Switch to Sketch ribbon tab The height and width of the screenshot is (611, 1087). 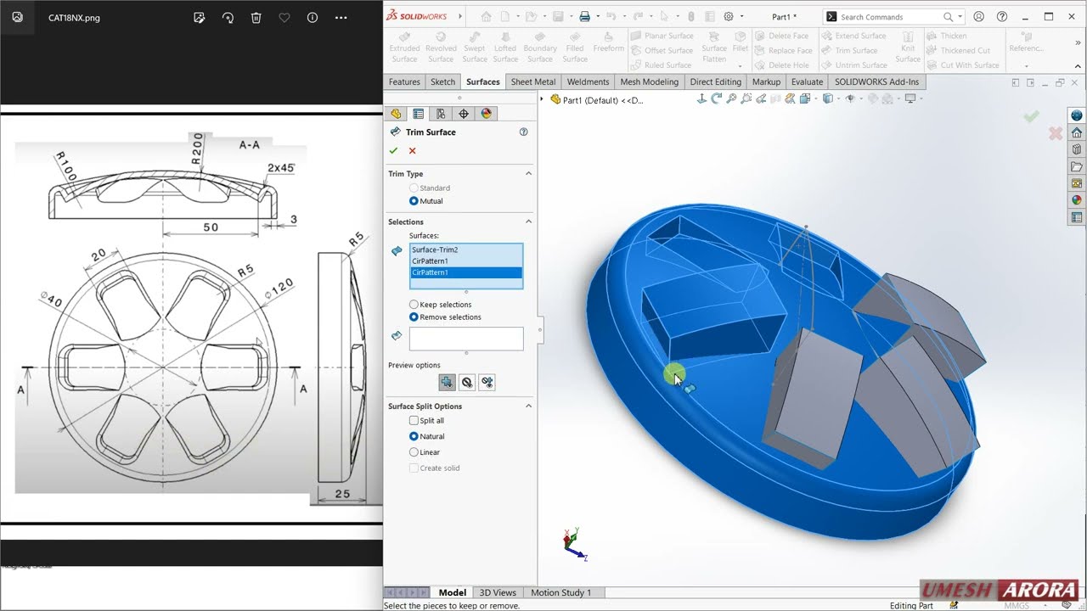click(x=442, y=81)
